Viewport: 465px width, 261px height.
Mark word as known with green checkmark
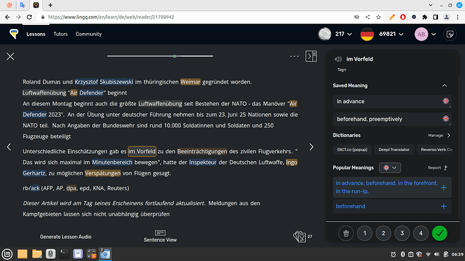pos(439,233)
